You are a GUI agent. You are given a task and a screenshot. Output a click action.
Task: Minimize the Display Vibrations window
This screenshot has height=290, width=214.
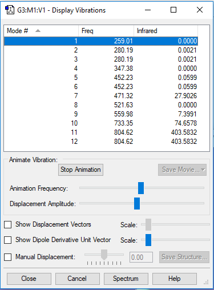coord(148,10)
